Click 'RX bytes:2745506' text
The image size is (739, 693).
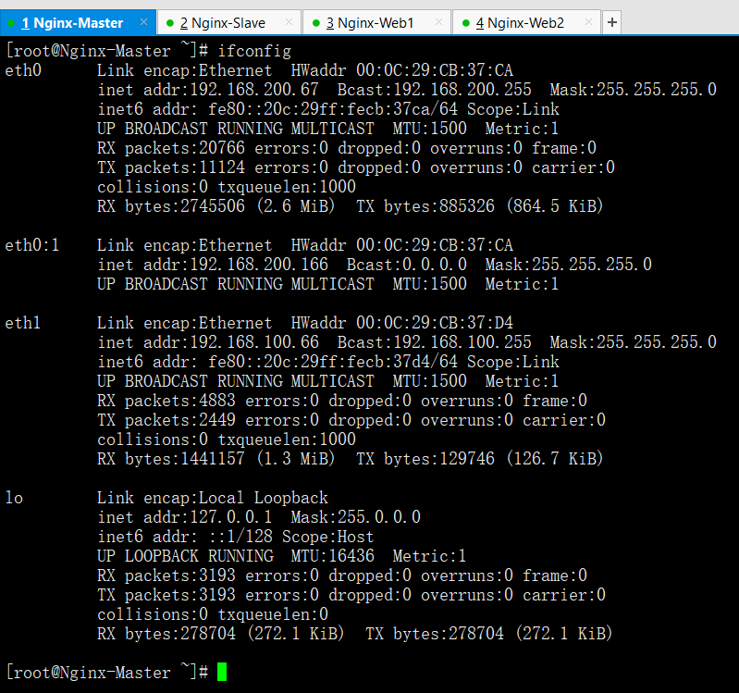click(171, 206)
